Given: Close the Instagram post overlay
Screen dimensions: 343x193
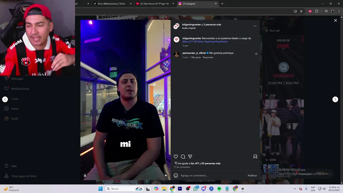Looking at the screenshot, I should [335, 20].
